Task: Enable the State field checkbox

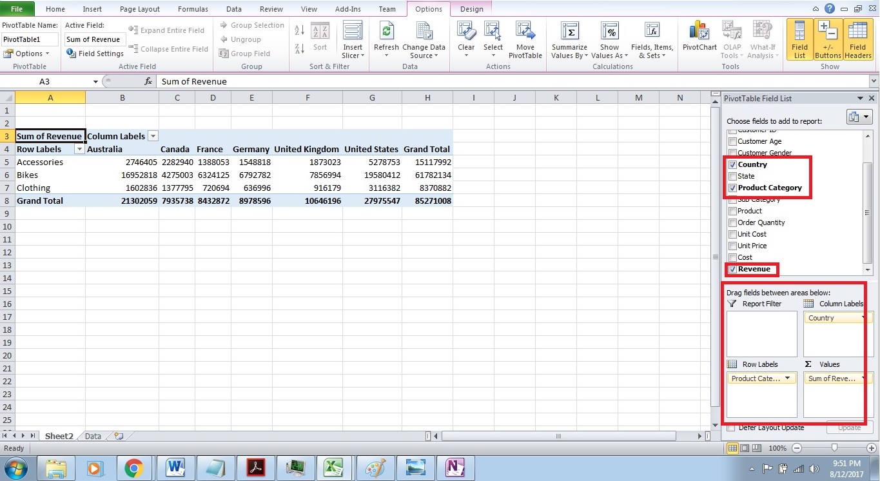Action: (732, 176)
